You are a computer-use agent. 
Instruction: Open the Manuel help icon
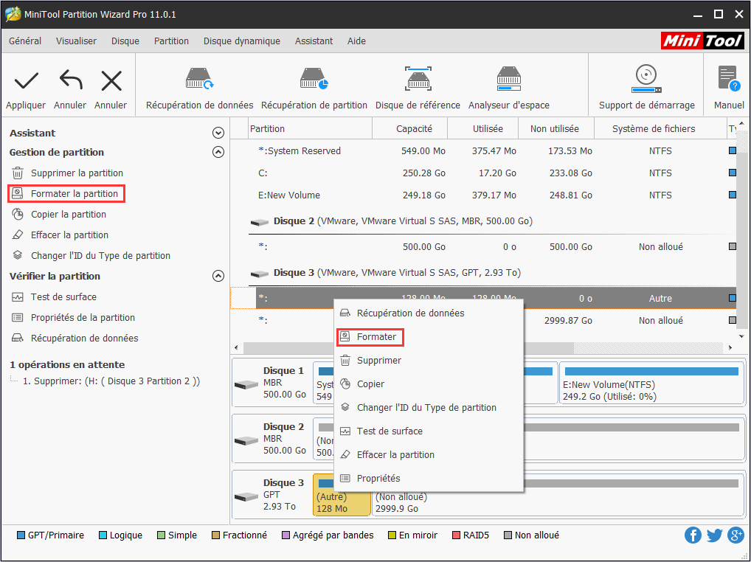[x=728, y=81]
